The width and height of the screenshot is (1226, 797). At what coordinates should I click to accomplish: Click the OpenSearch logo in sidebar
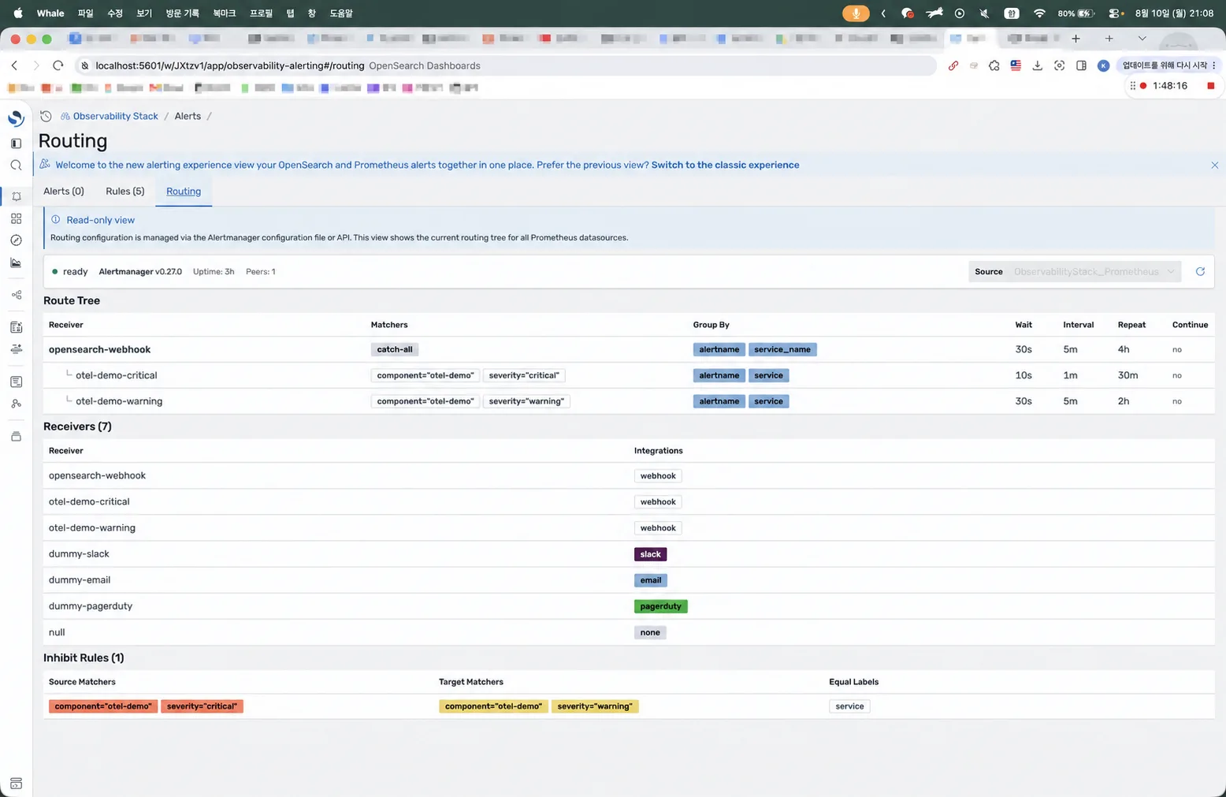tap(16, 118)
